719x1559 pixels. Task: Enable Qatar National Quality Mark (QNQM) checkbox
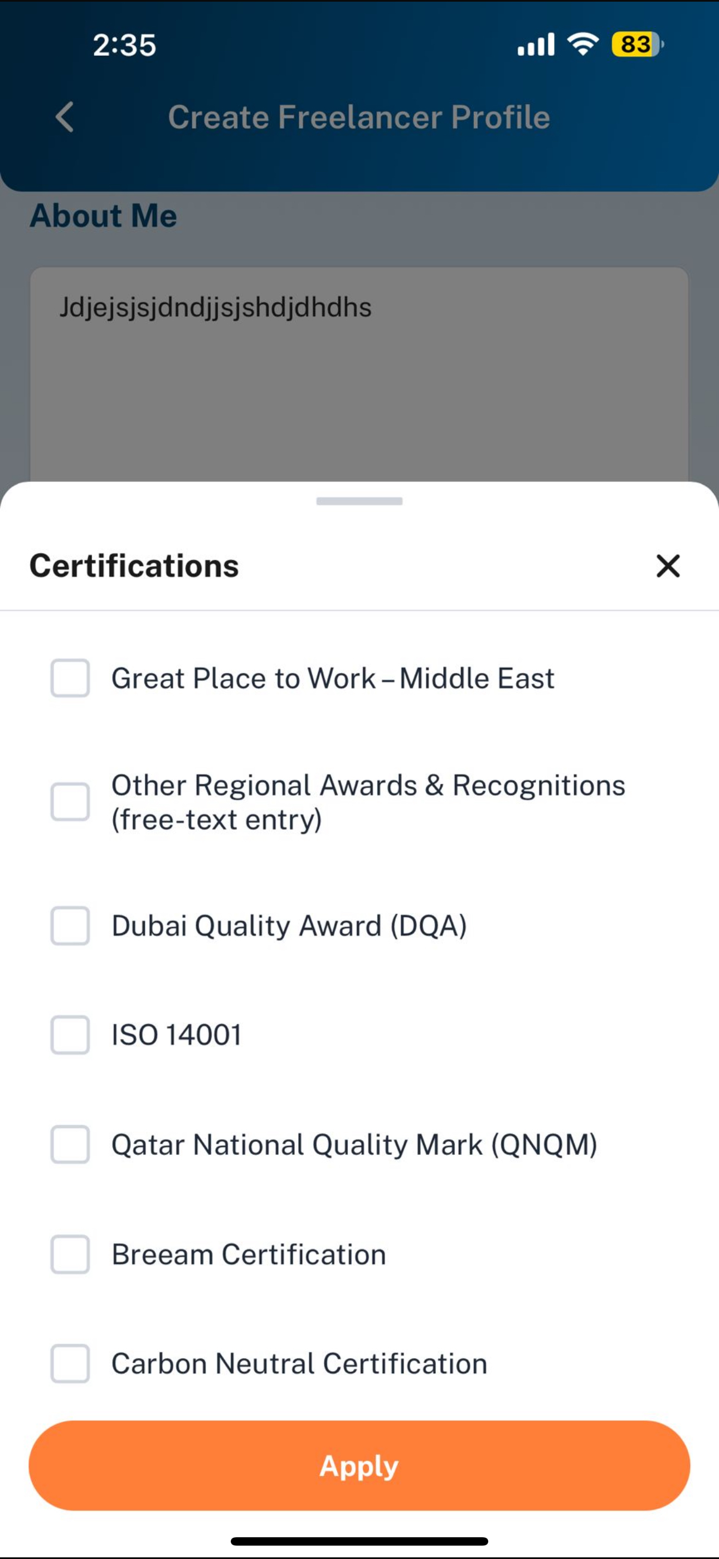point(70,1144)
